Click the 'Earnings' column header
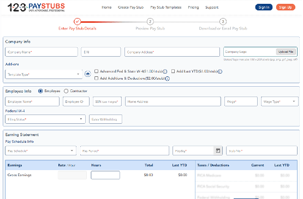 coord(15,165)
